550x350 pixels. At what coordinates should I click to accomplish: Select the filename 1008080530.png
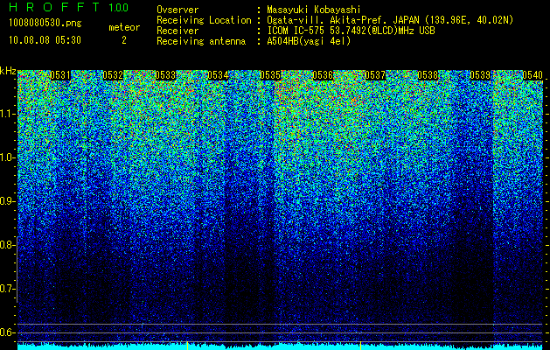pos(45,24)
